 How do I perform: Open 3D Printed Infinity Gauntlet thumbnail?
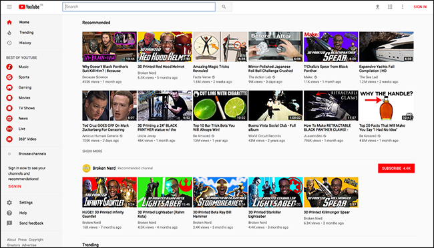[x=110, y=192]
